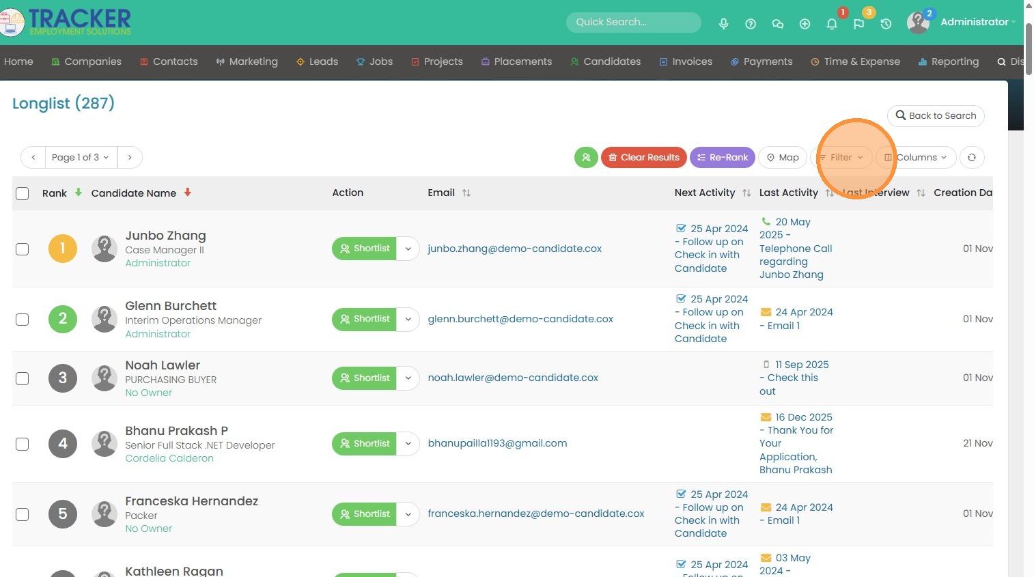Image resolution: width=1034 pixels, height=577 pixels.
Task: Type in the Quick Search field
Action: click(x=632, y=23)
